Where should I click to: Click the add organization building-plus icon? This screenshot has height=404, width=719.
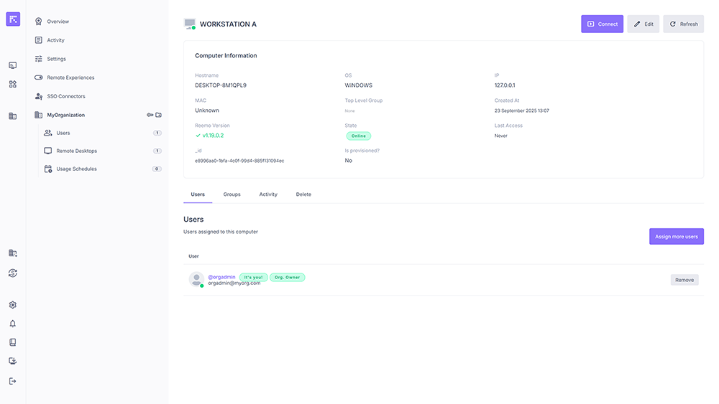[x=13, y=253]
